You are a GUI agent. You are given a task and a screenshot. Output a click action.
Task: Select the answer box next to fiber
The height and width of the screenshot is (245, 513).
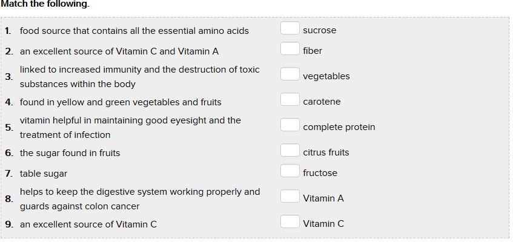coord(290,50)
